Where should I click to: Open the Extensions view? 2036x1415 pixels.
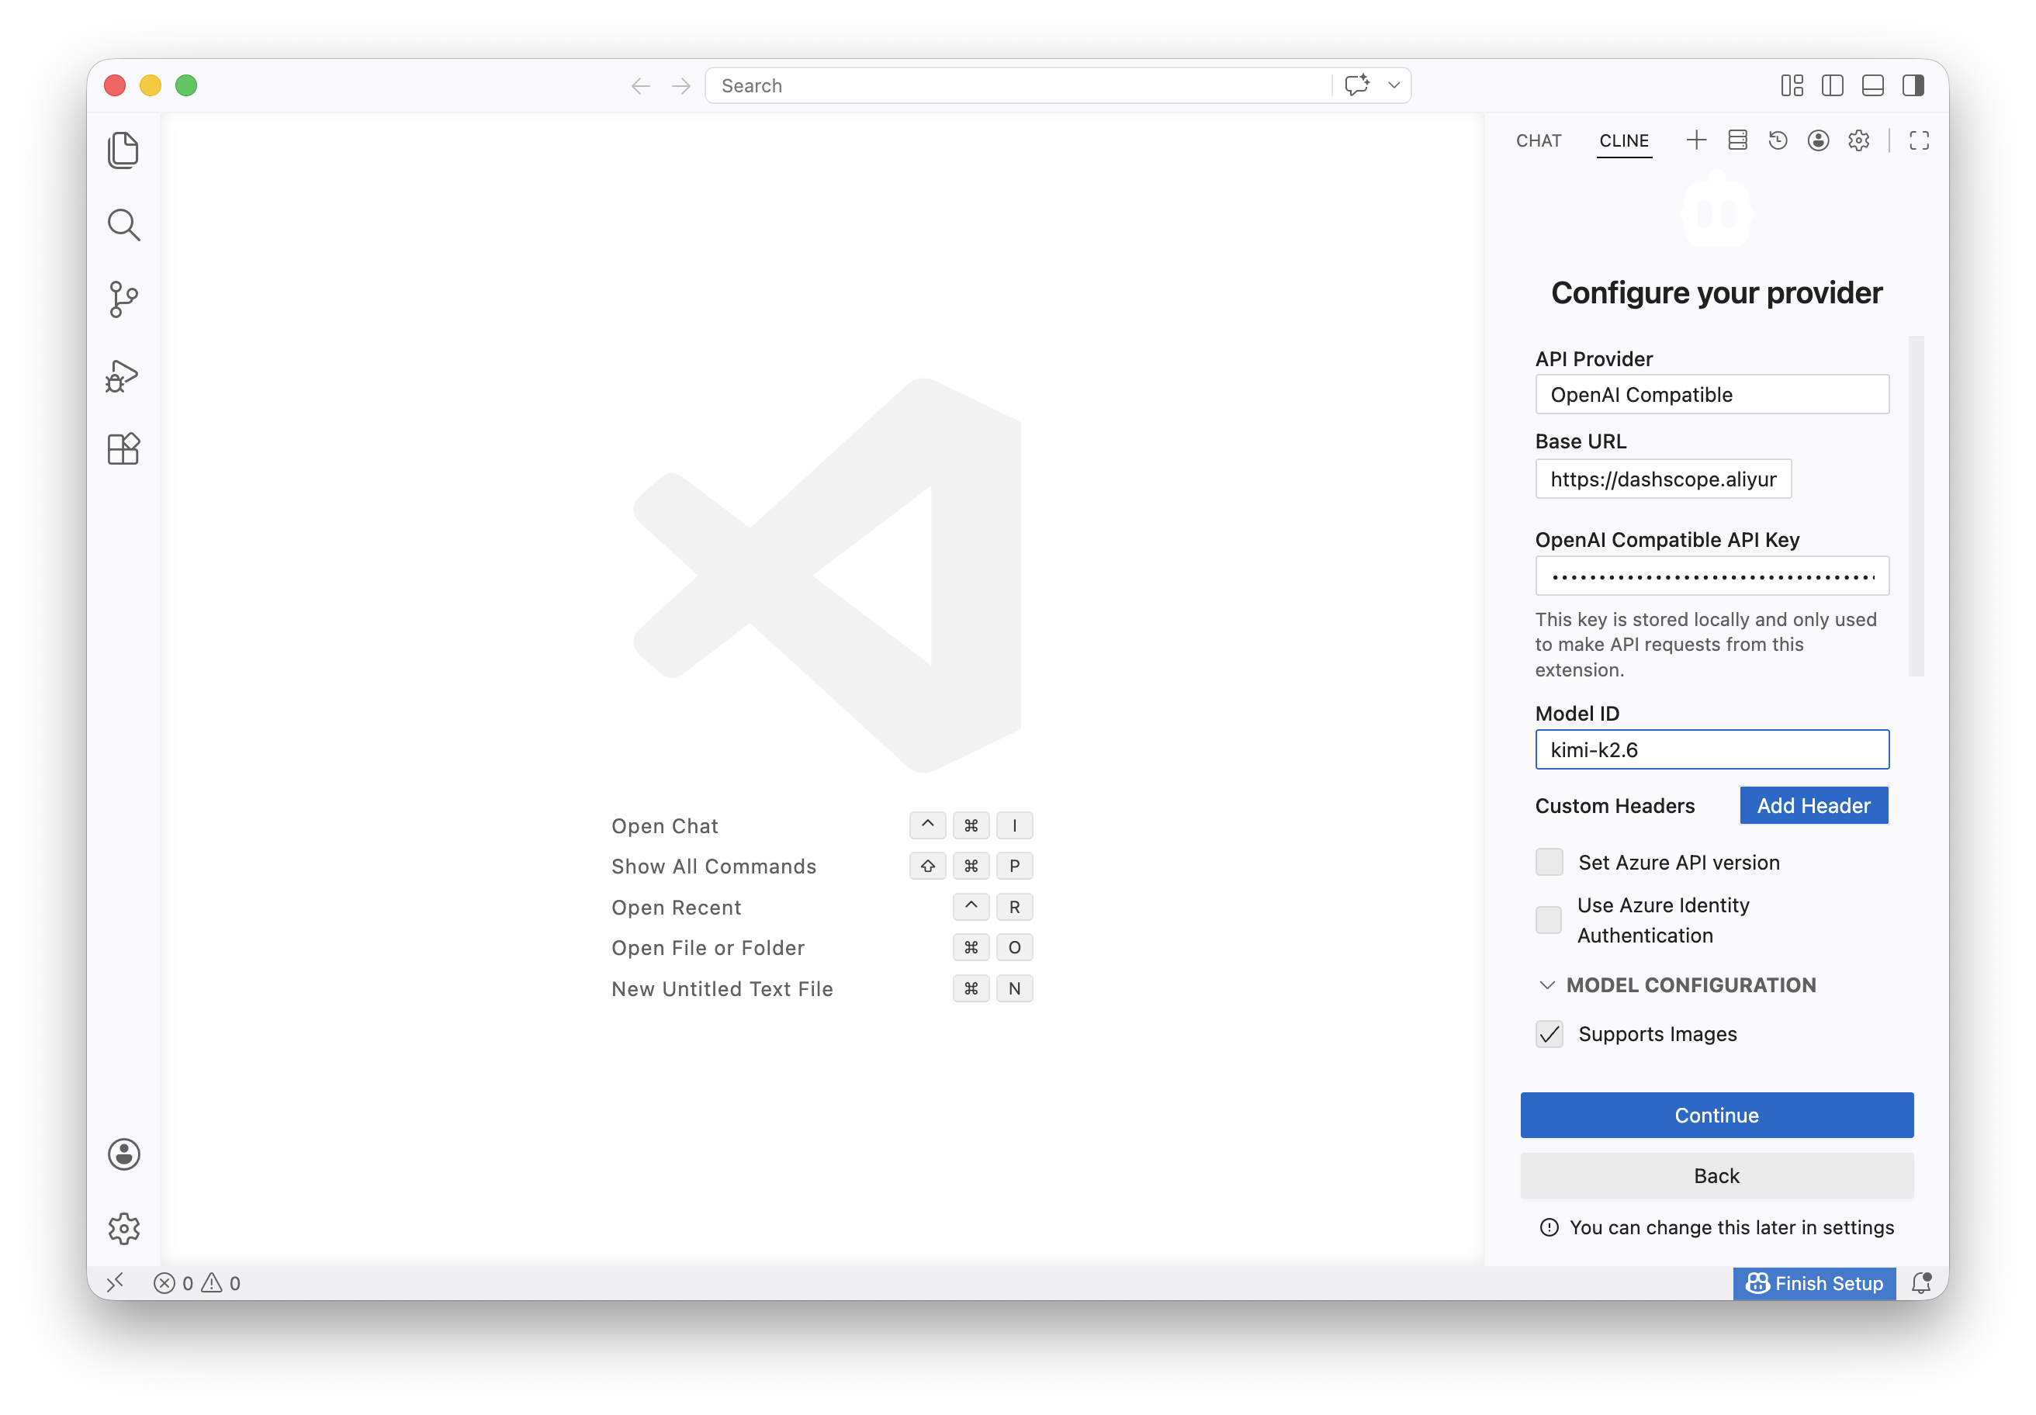[x=123, y=449]
